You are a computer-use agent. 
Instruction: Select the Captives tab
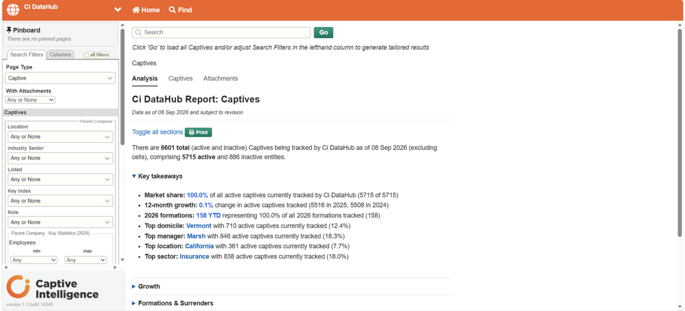point(180,78)
